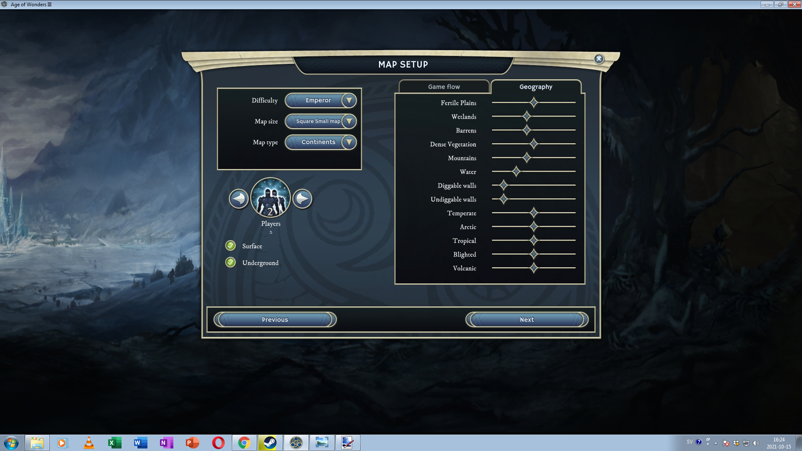Open Excel from the taskbar
The image size is (802, 451).
point(114,443)
